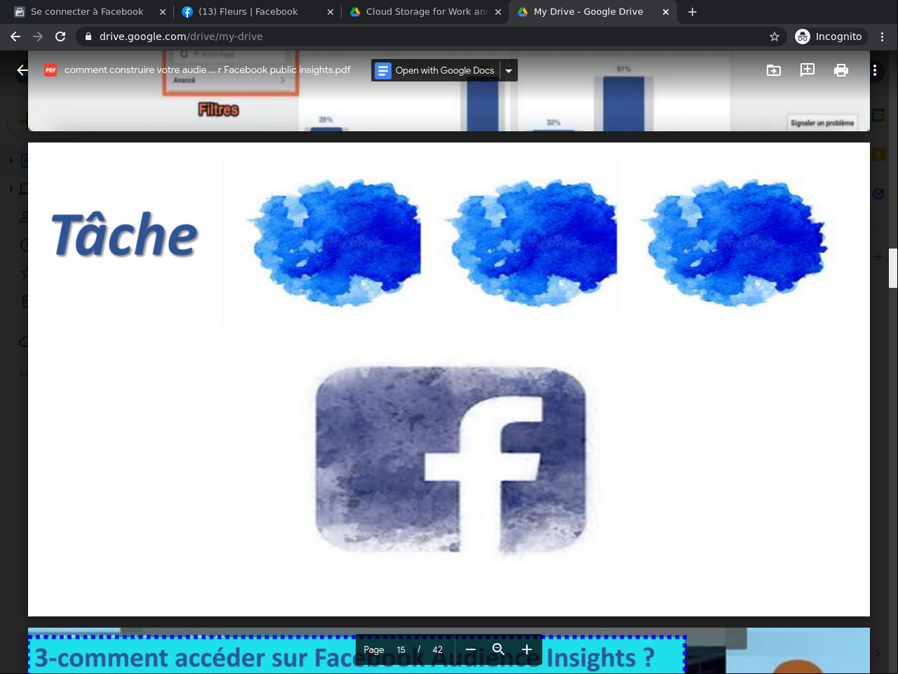Close the Fleurs Facebook tab
This screenshot has width=898, height=674.
(330, 12)
